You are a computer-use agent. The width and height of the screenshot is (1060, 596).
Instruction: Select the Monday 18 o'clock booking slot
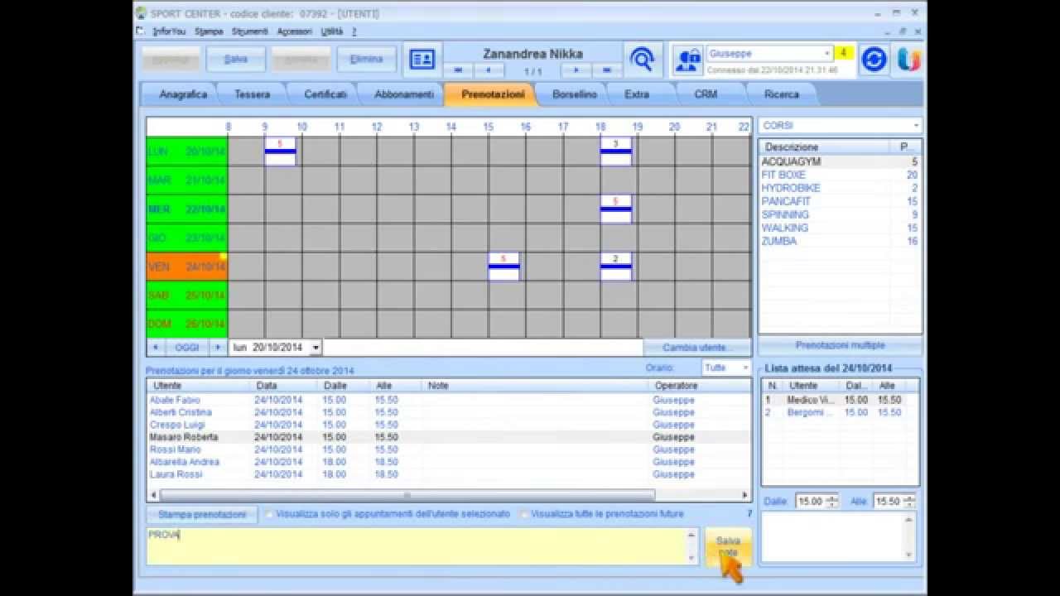point(615,151)
